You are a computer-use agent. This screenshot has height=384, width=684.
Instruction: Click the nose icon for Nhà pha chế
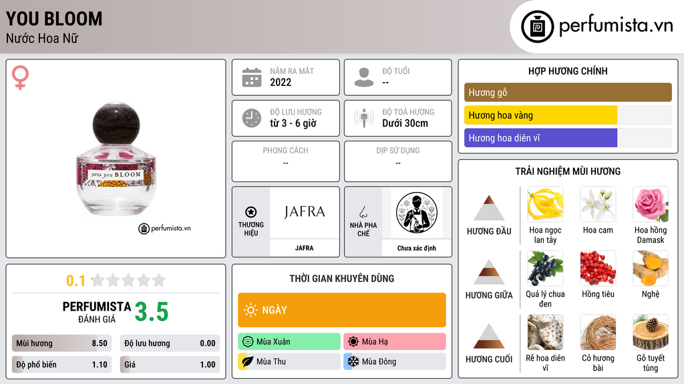coord(363,212)
